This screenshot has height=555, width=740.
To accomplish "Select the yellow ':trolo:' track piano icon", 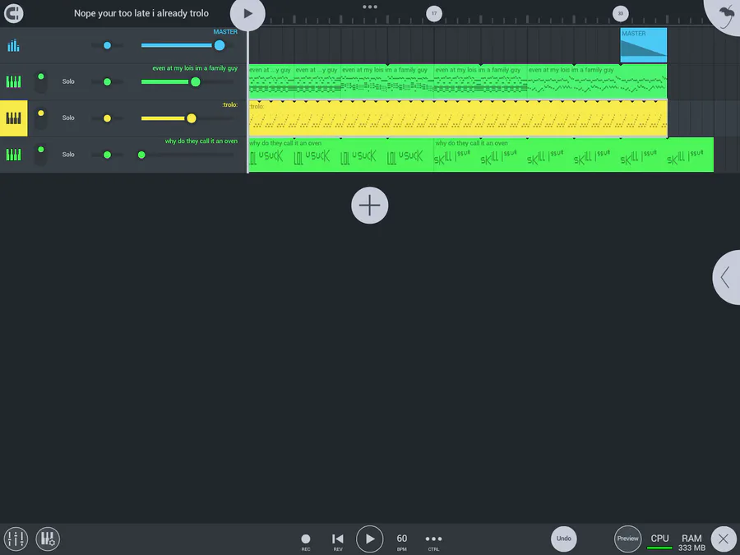I will 13,118.
